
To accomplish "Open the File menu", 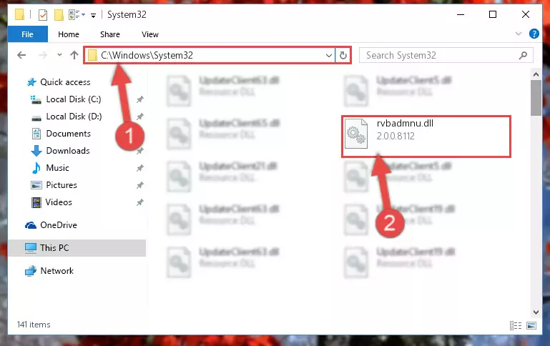I will point(27,34).
